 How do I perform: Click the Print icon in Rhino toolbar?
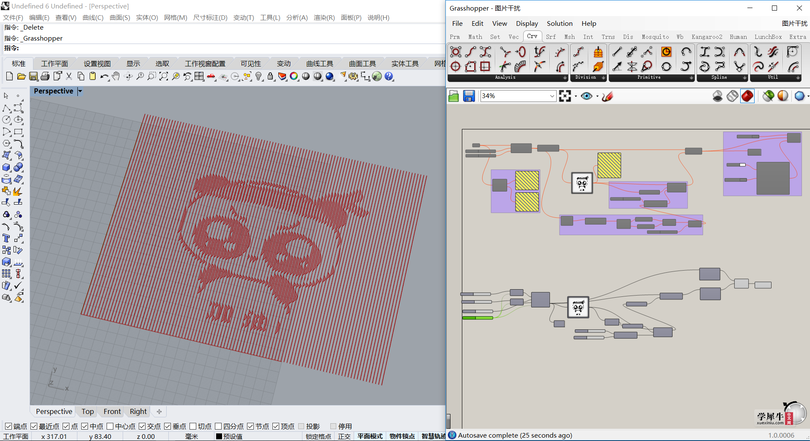[x=45, y=76]
